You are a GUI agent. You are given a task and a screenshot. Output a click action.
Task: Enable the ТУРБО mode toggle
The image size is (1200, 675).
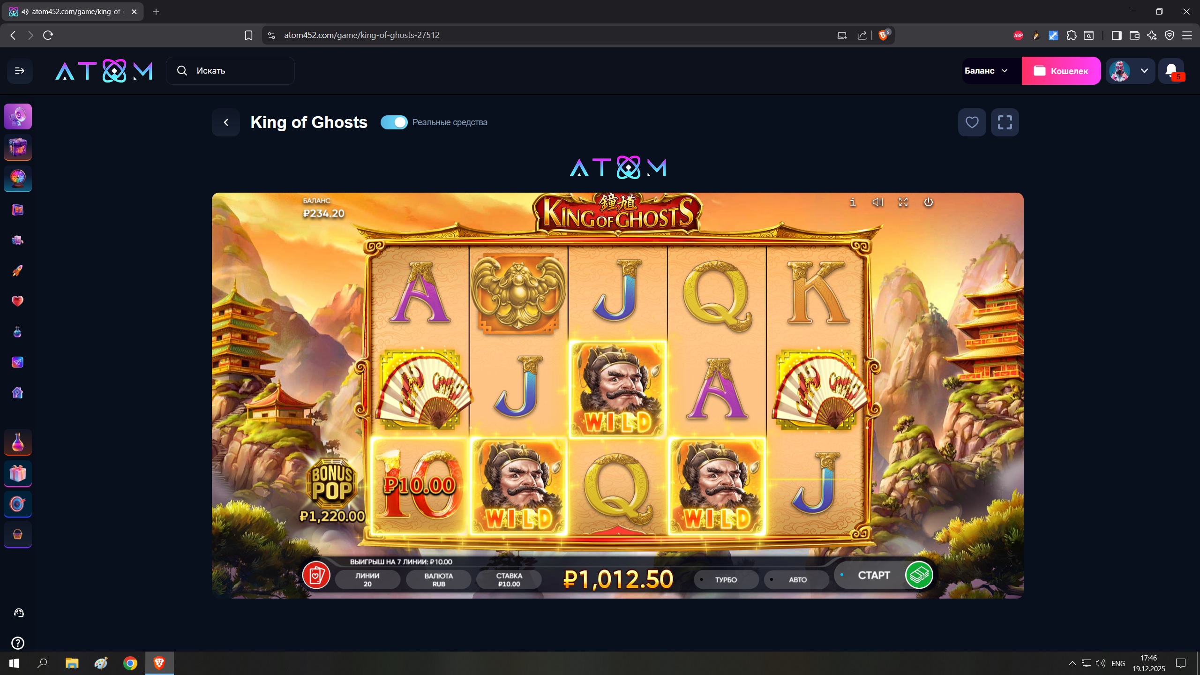tap(726, 580)
